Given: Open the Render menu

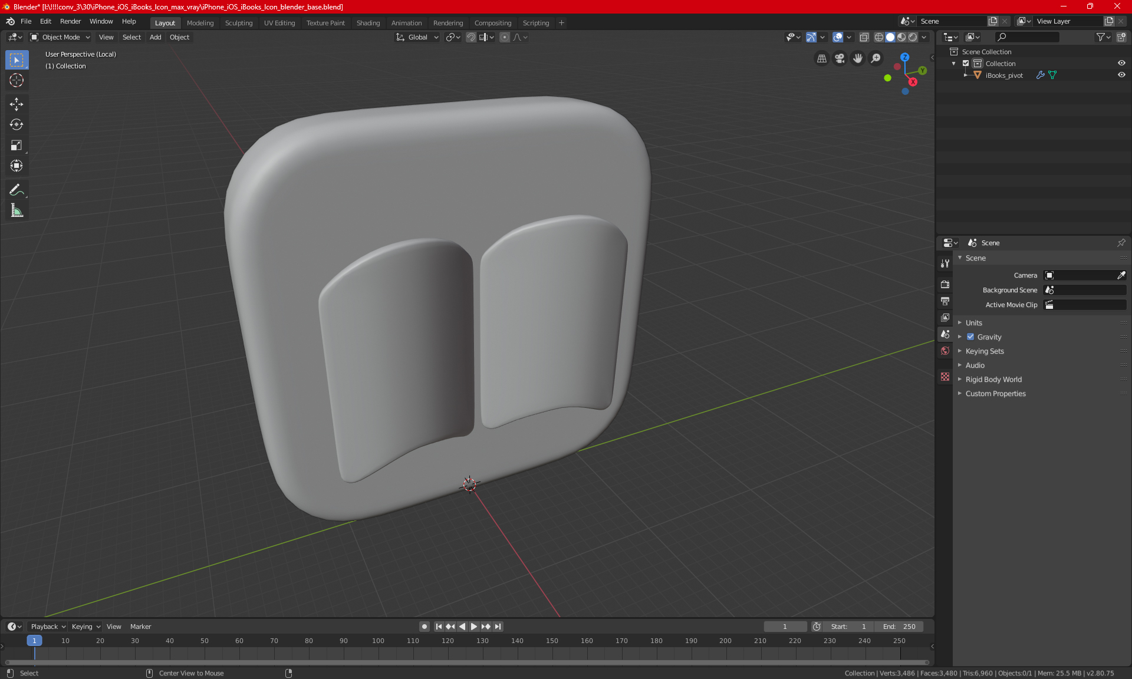Looking at the screenshot, I should pos(70,21).
